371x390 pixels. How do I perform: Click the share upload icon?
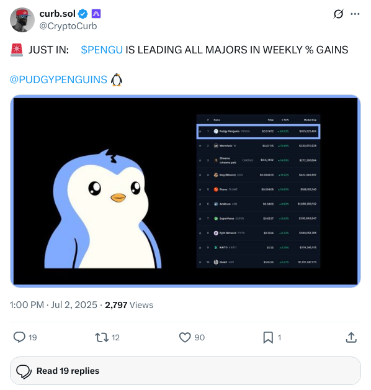(x=351, y=337)
